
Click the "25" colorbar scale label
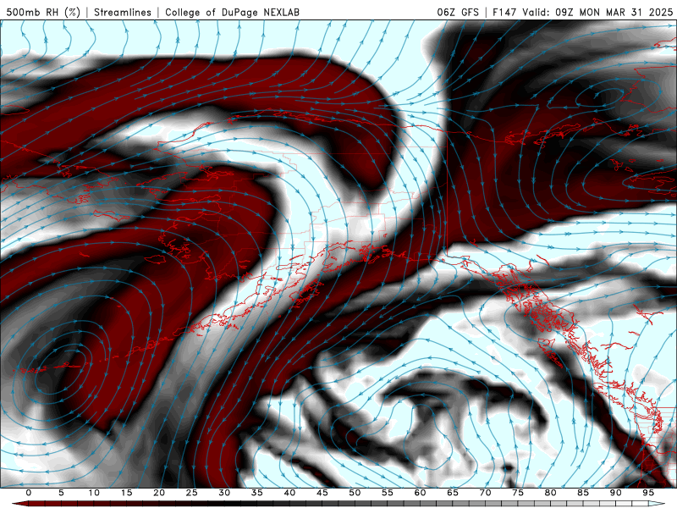192,493
